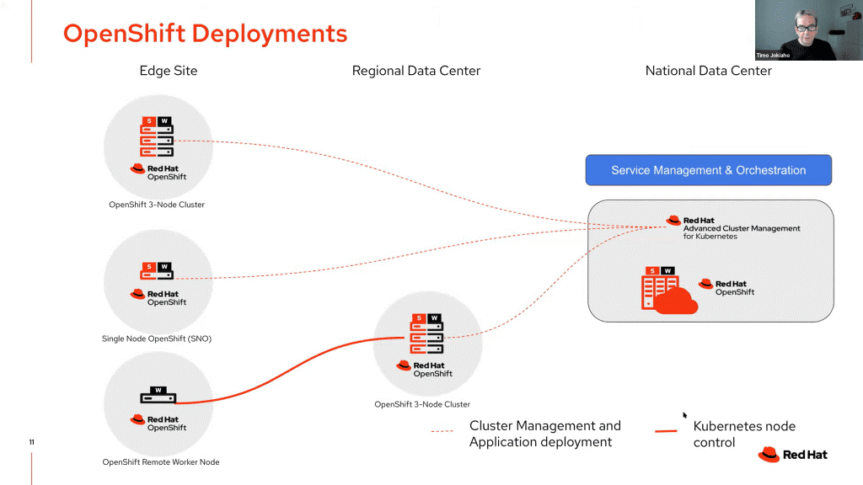Click the solid red line legend symbol
863x485 pixels.
(x=666, y=431)
